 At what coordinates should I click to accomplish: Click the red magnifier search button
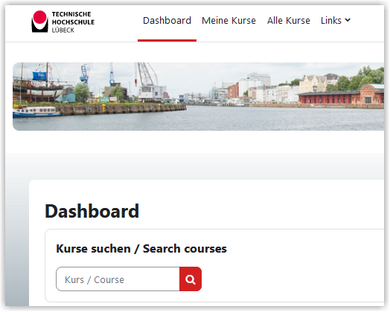191,279
